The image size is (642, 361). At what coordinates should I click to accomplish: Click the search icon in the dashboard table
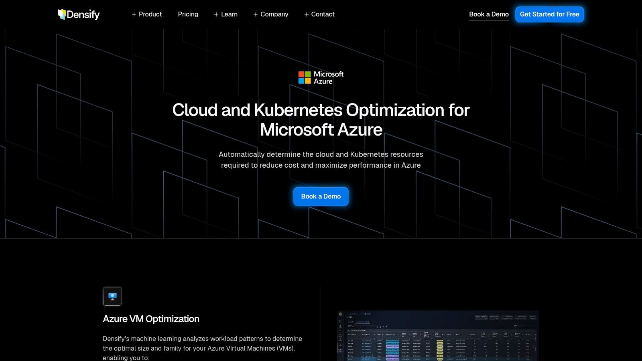click(x=515, y=327)
